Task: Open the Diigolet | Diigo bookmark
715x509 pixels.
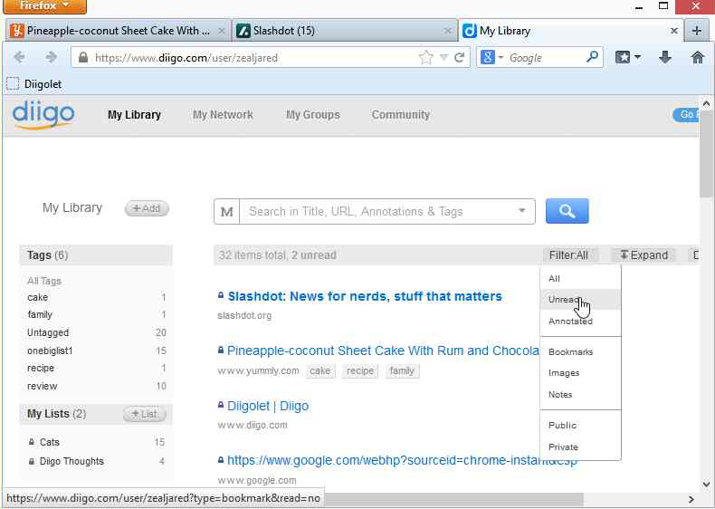Action: pyautogui.click(x=268, y=406)
